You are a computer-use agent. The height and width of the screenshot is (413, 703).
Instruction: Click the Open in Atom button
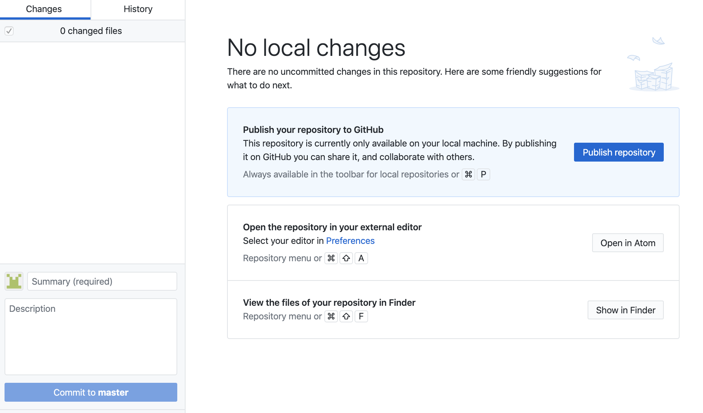click(x=628, y=243)
